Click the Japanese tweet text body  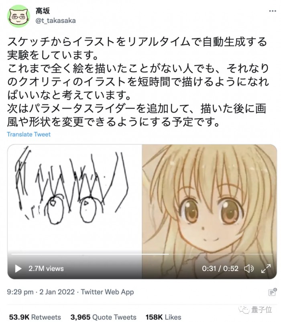click(138, 82)
